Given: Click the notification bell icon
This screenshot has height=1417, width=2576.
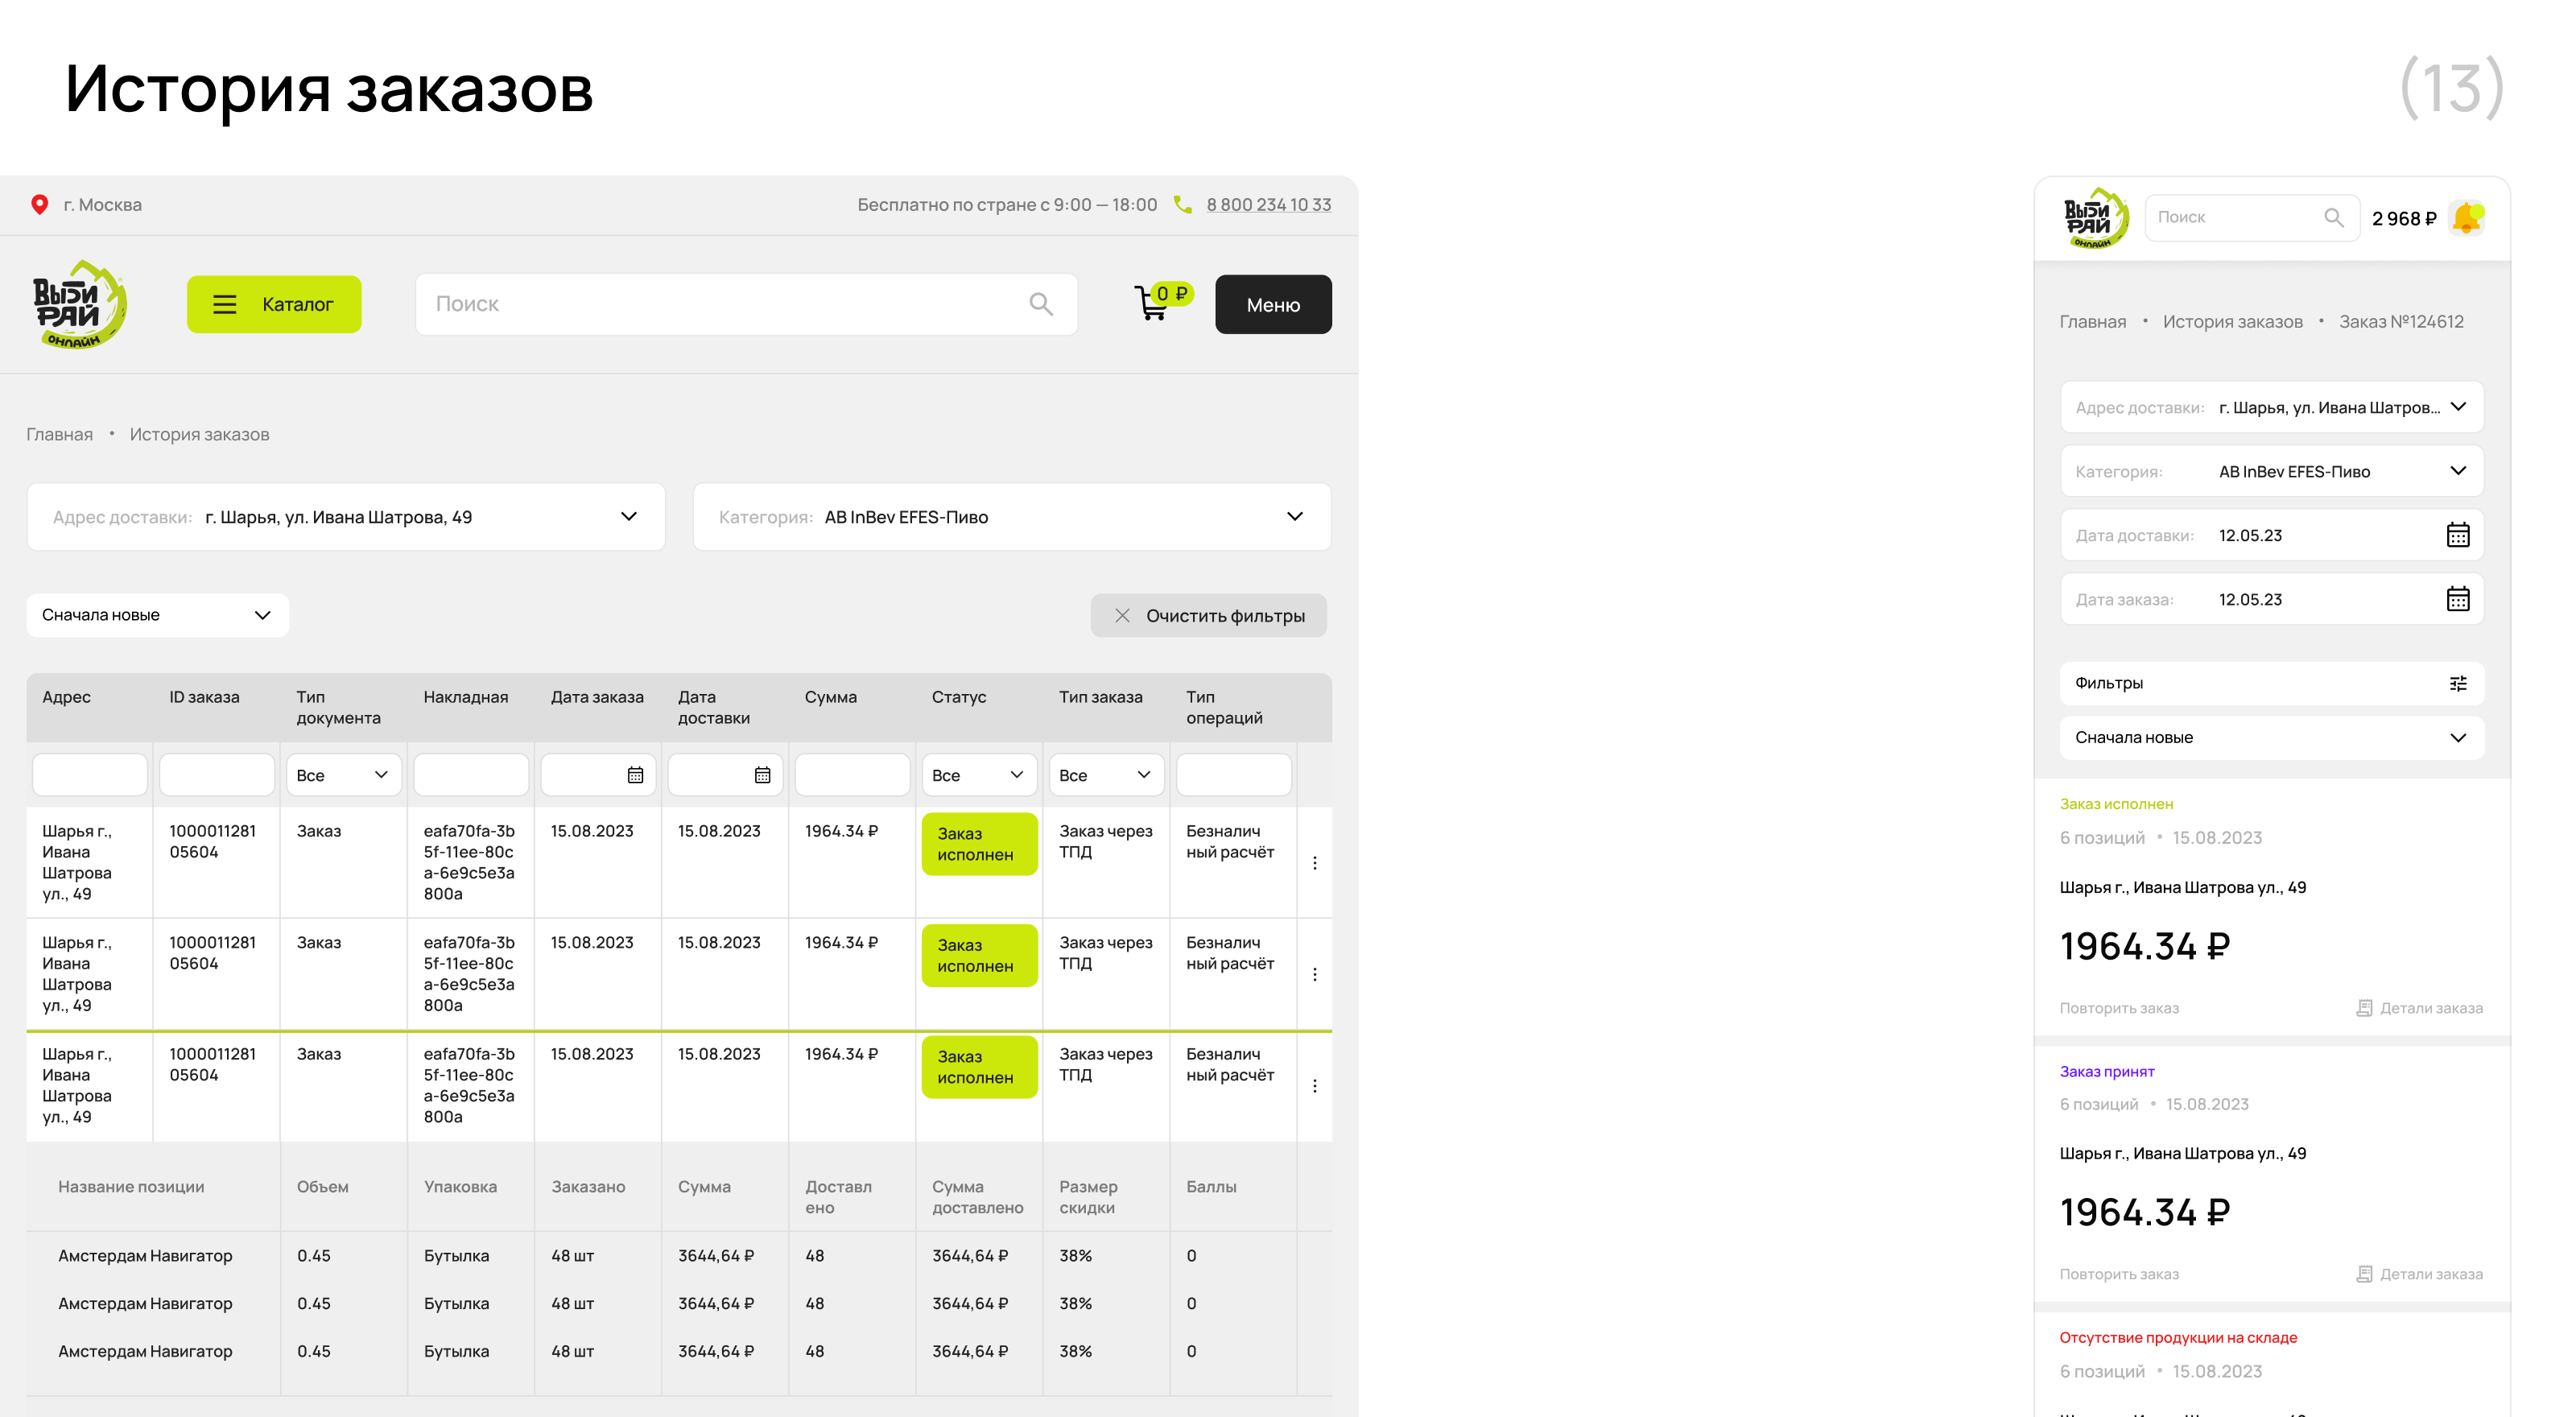Looking at the screenshot, I should (2466, 218).
